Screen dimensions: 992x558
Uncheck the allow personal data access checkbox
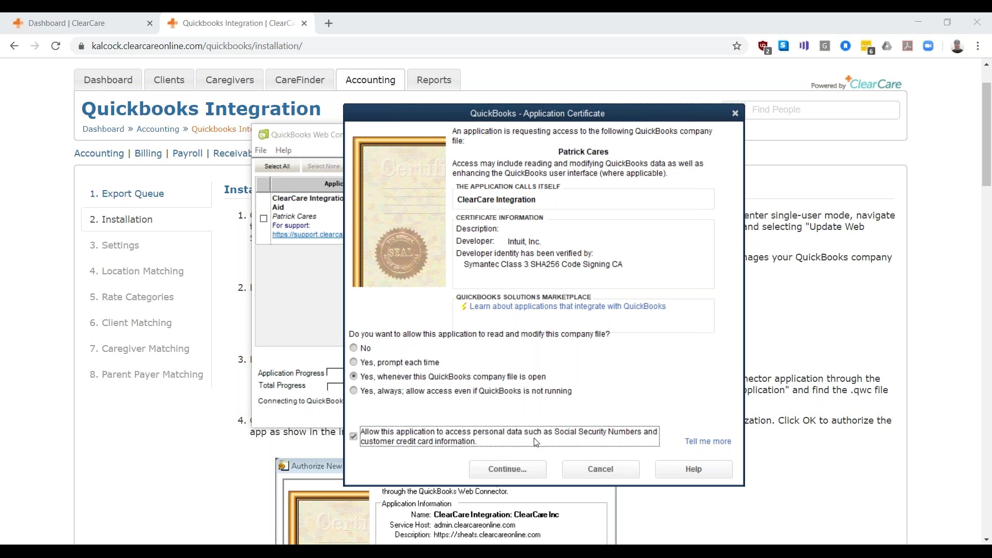click(353, 437)
